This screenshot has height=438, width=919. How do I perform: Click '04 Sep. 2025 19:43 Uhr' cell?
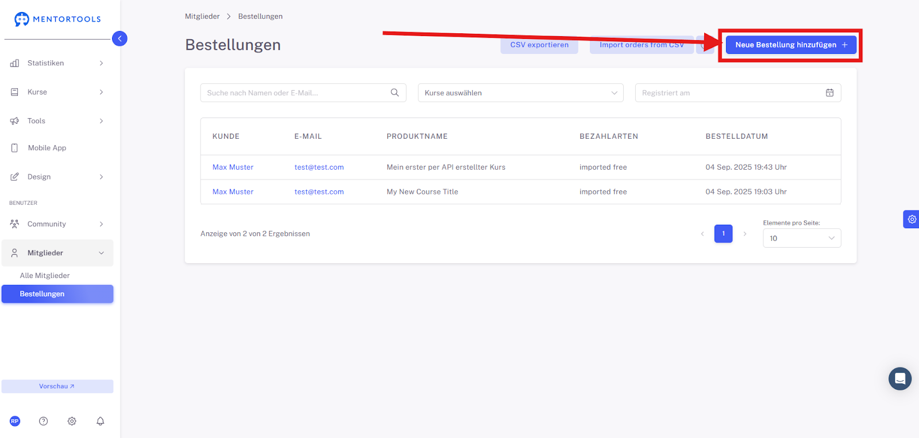746,167
